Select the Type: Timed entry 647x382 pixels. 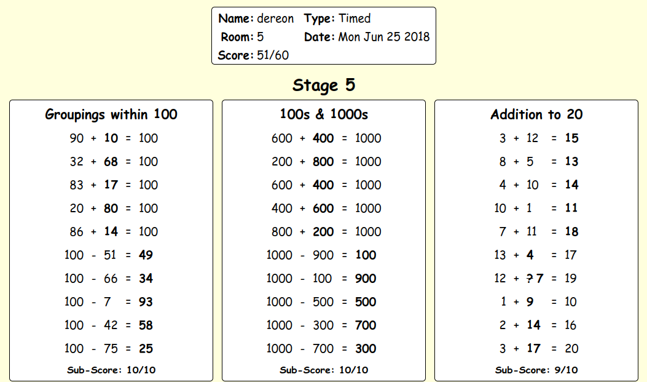(337, 18)
